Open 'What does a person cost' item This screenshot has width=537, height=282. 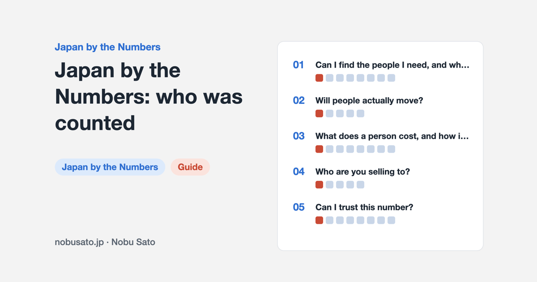392,136
